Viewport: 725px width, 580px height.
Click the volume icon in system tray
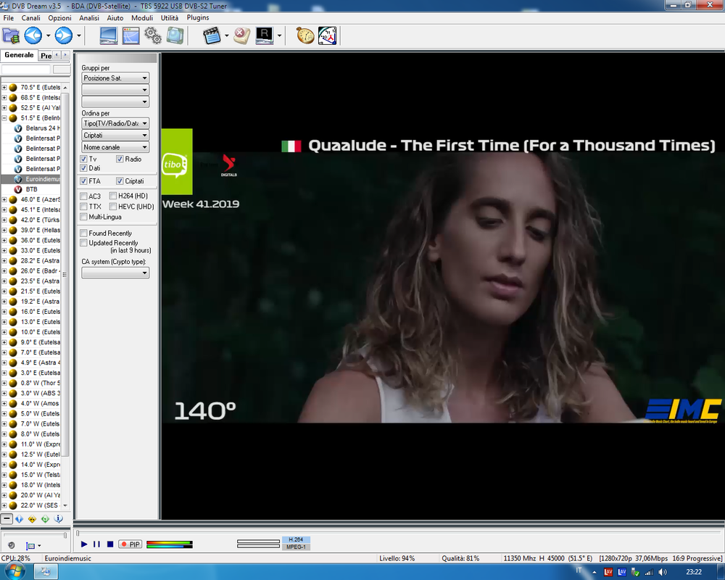(x=663, y=572)
